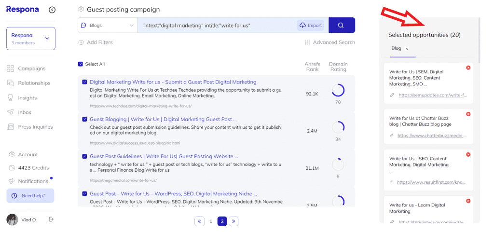Click the magnifier search button
The width and height of the screenshot is (494, 232).
342,25
